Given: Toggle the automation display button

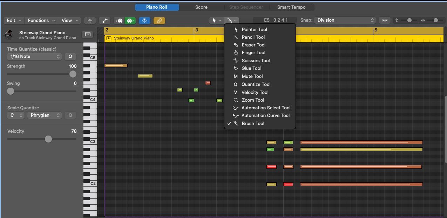Looking at the screenshot, I should point(104,21).
